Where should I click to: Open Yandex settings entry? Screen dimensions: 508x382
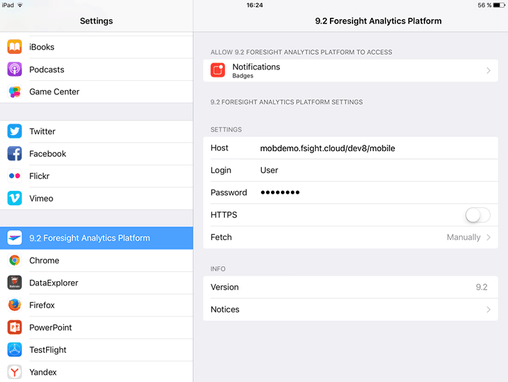click(x=43, y=372)
